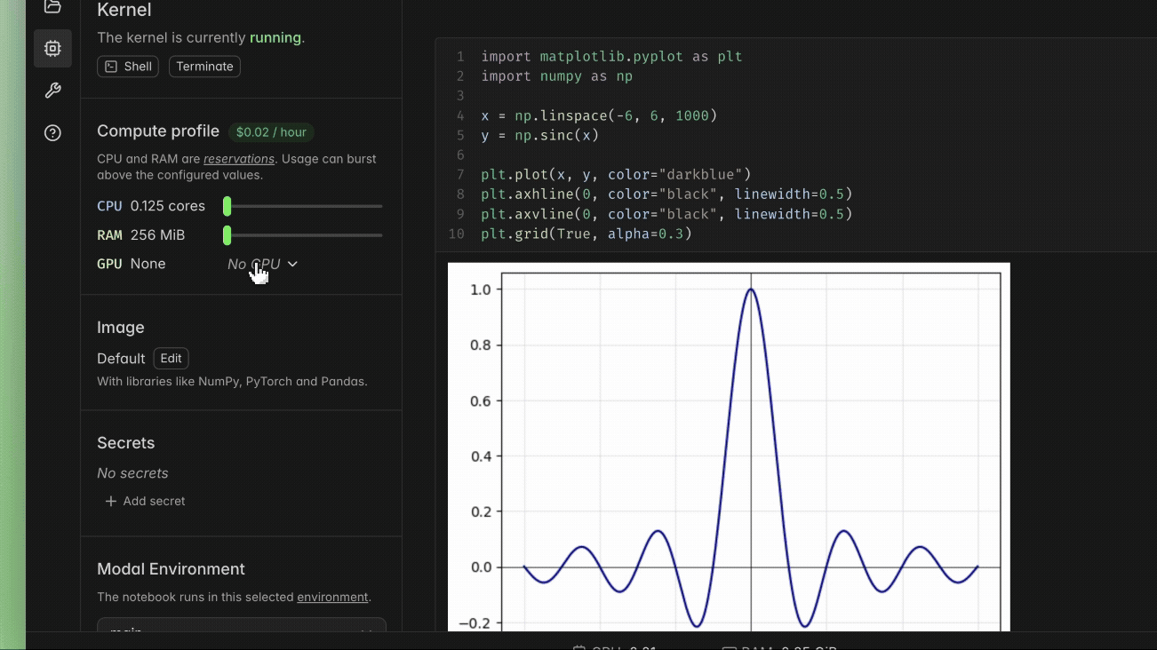Terminate the running kernel

point(204,67)
